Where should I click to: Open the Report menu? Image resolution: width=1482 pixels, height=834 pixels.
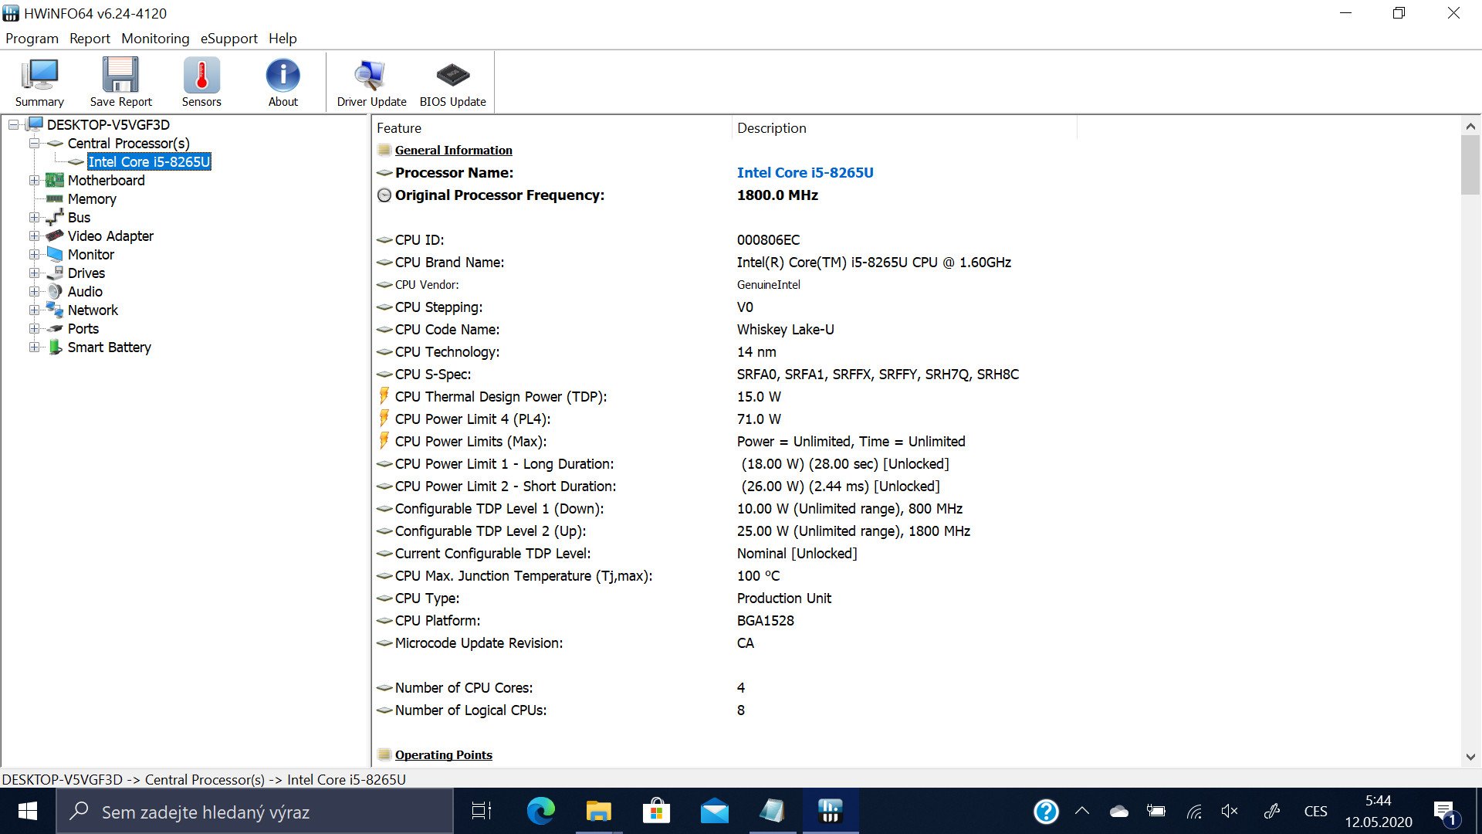click(x=90, y=39)
